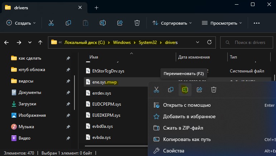Select System32 in the address path
This screenshot has height=156, width=276.
148,42
